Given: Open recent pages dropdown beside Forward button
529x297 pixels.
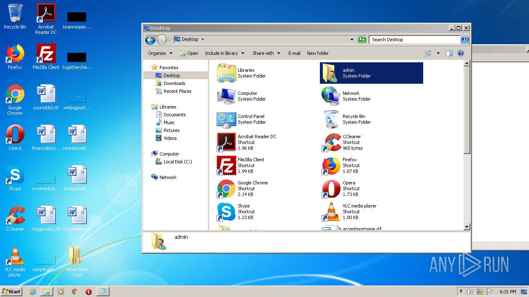Looking at the screenshot, I should click(169, 40).
